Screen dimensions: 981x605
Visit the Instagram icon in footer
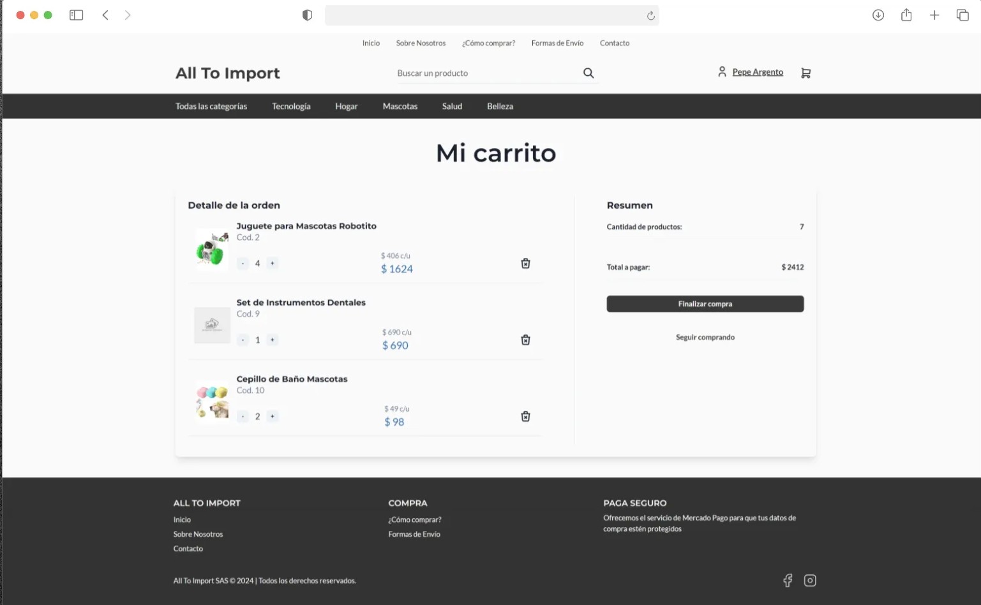[x=810, y=580]
